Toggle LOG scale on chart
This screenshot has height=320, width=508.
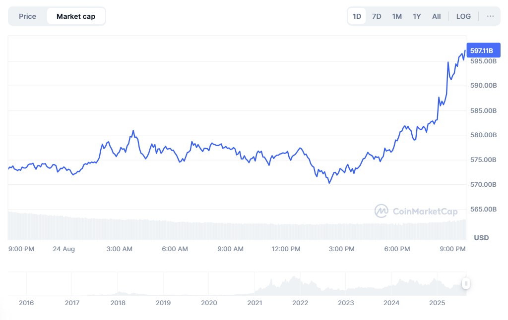463,16
